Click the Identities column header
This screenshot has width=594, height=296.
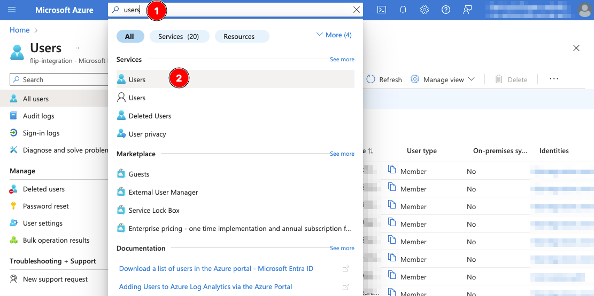point(554,151)
